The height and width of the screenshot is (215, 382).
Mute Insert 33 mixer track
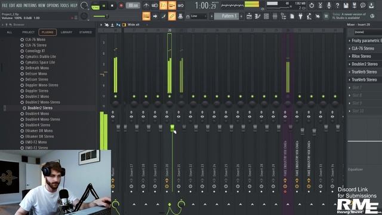click(324, 97)
